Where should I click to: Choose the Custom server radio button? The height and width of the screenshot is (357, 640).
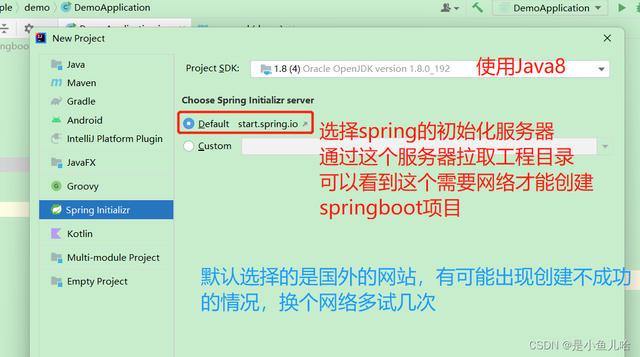pyautogui.click(x=189, y=146)
